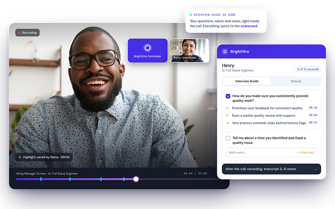
Task: Click the first teal highlight marker on timeline
Action: [x=41, y=179]
